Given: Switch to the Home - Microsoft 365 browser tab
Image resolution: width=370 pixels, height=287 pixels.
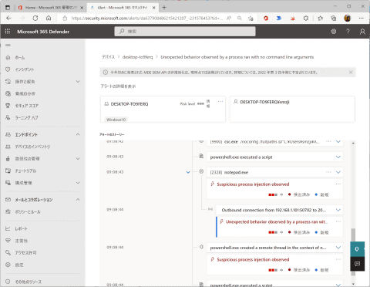Looking at the screenshot, I should point(51,8).
